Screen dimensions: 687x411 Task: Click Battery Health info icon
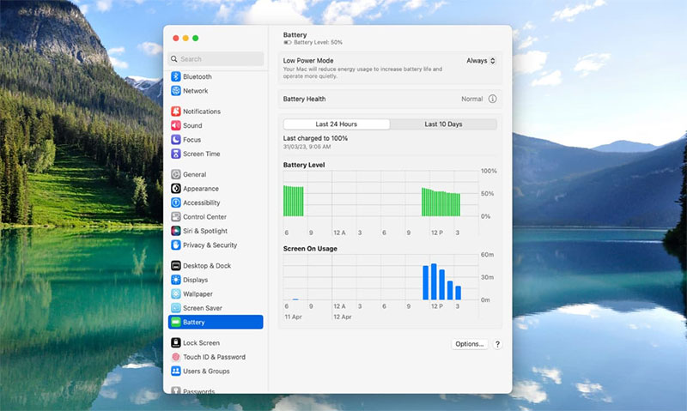click(493, 100)
